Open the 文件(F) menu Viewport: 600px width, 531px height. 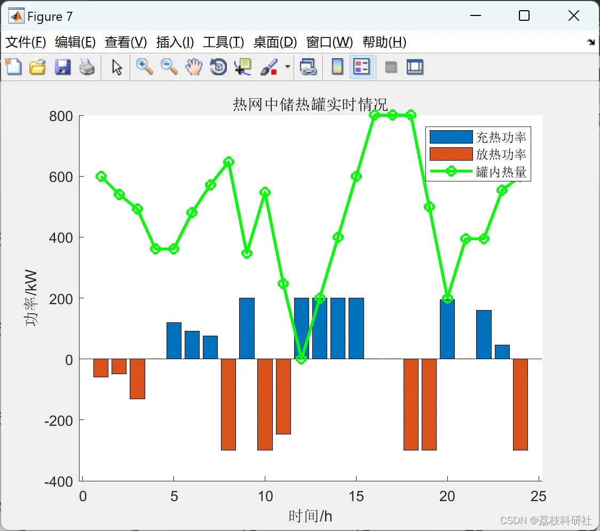(26, 42)
